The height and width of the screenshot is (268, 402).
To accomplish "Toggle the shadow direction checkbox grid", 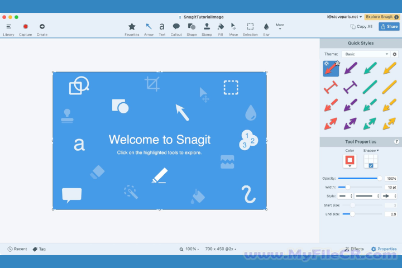I will pyautogui.click(x=371, y=161).
